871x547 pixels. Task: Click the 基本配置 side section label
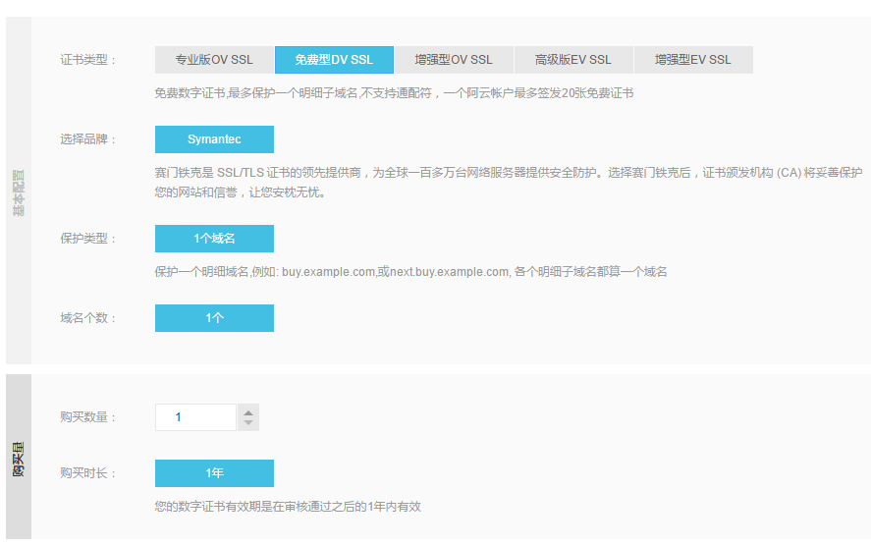[19, 192]
